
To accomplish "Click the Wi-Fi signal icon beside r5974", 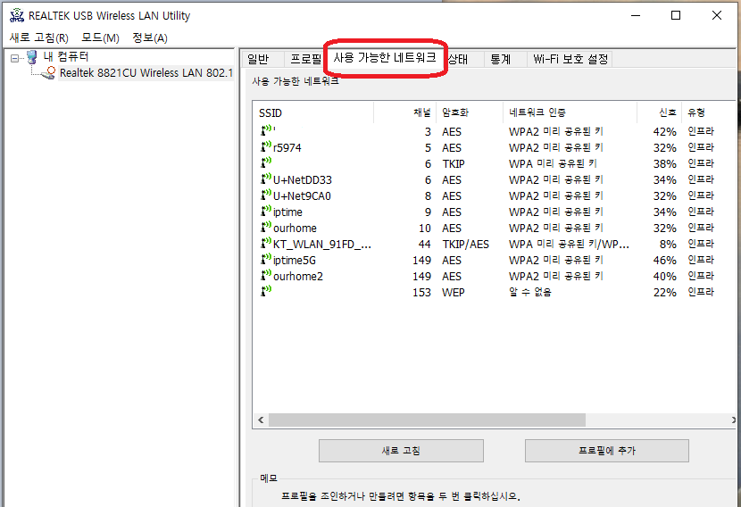I will coord(266,146).
